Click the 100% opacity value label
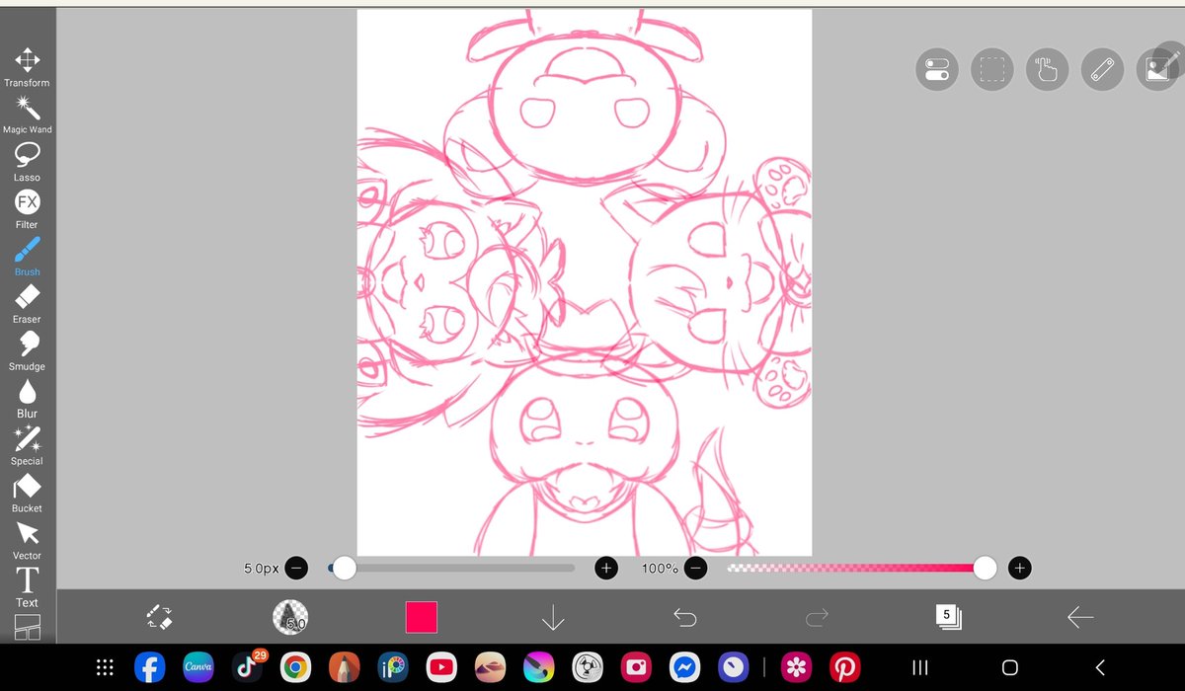Image resolution: width=1185 pixels, height=691 pixels. (660, 569)
